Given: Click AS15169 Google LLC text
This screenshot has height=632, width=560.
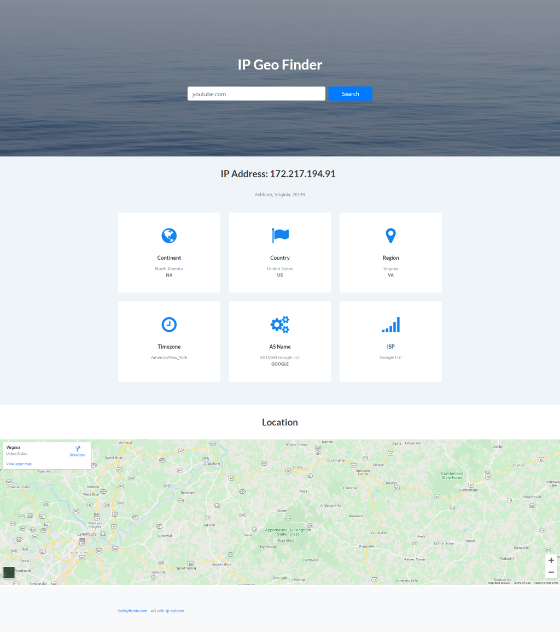Looking at the screenshot, I should tap(280, 358).
